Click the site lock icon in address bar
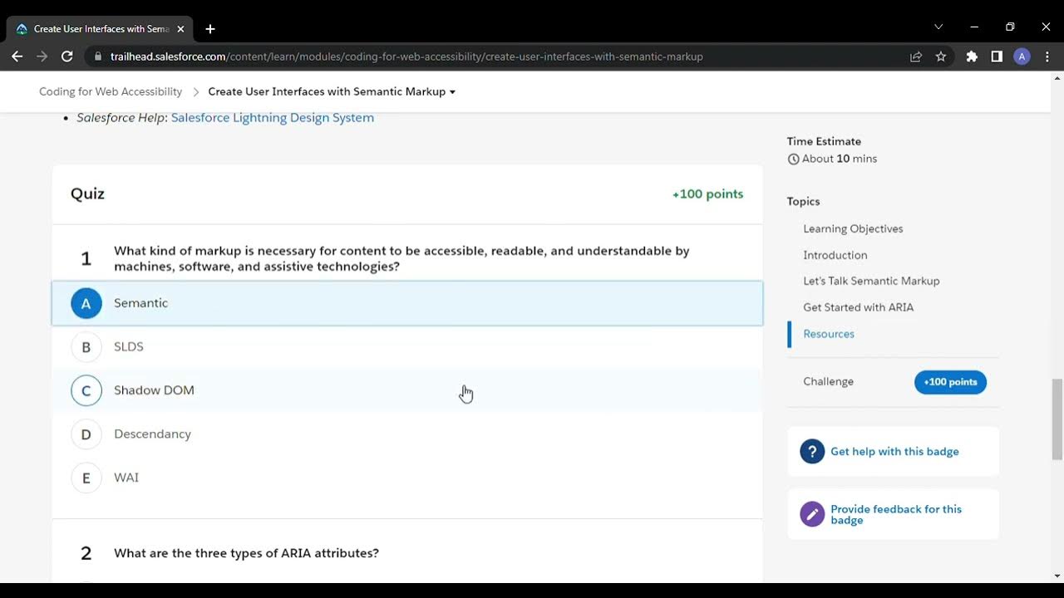 click(x=98, y=56)
